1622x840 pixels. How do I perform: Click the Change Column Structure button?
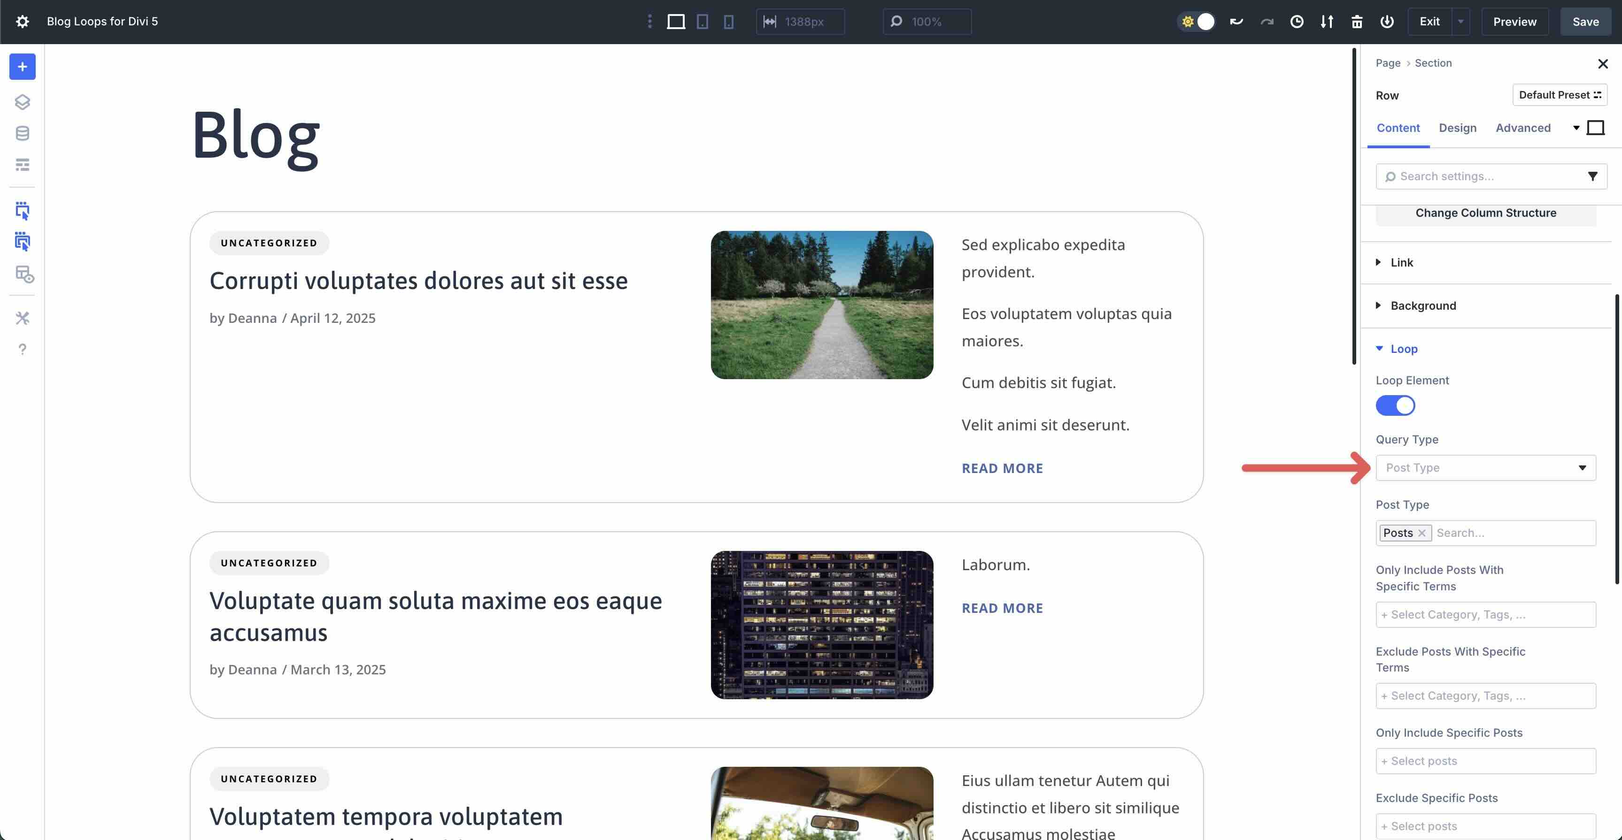1485,213
